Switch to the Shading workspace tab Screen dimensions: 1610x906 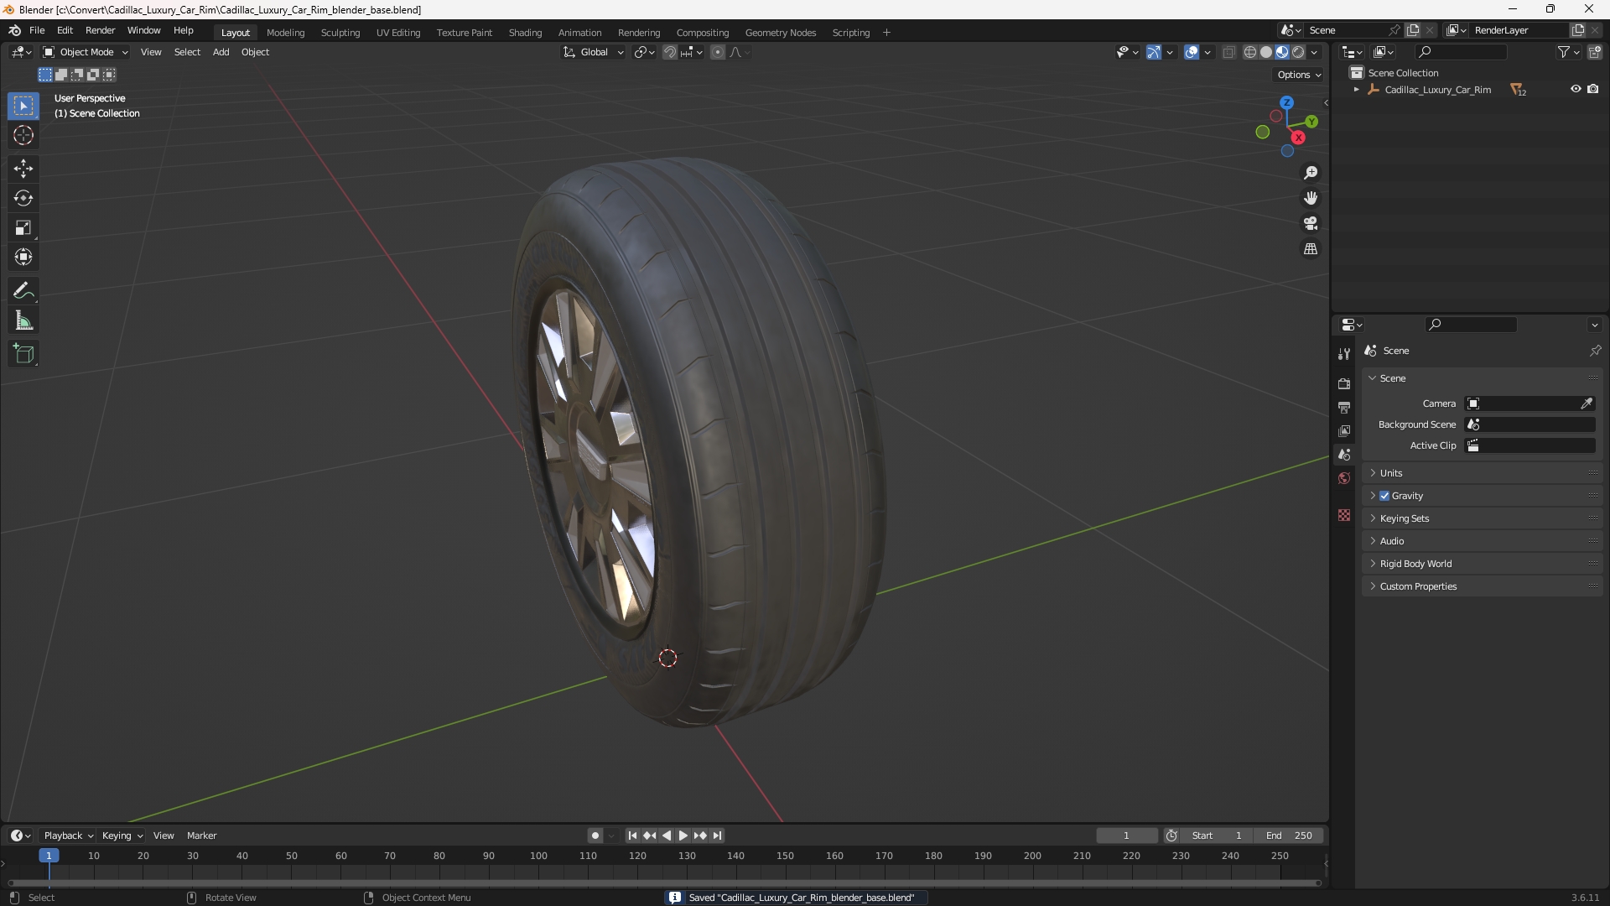[525, 33]
